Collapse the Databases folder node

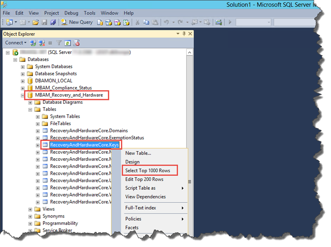point(15,60)
